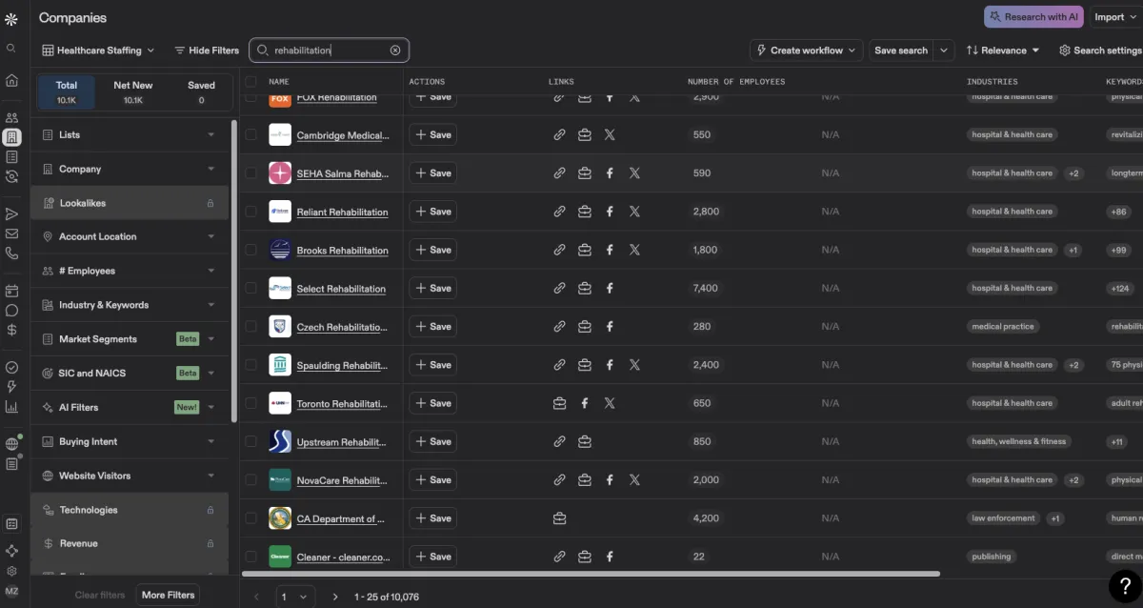Open job postings icon for CA Department

coord(560,518)
